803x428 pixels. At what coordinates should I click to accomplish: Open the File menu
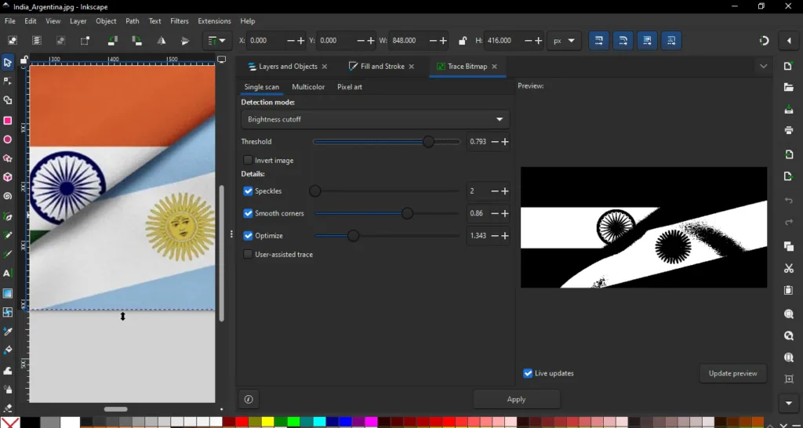point(9,21)
